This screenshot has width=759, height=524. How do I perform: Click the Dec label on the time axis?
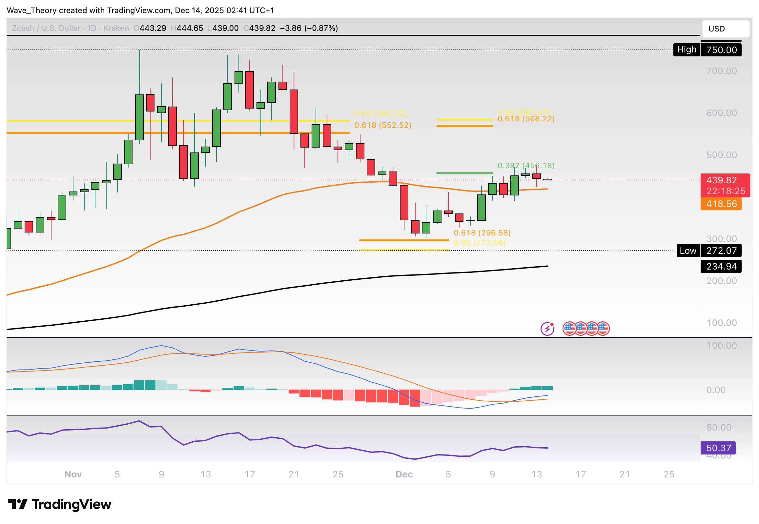404,474
